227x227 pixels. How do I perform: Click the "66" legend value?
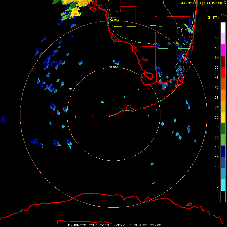point(217,28)
